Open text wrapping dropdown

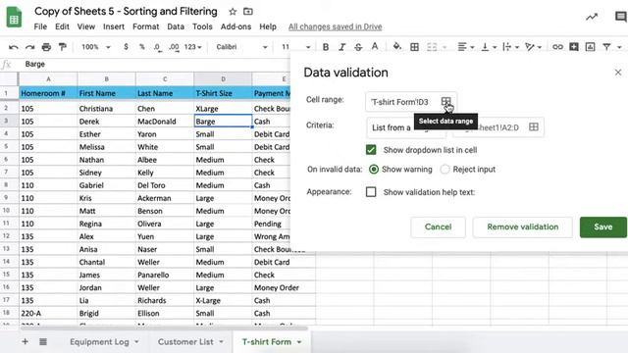[510, 47]
